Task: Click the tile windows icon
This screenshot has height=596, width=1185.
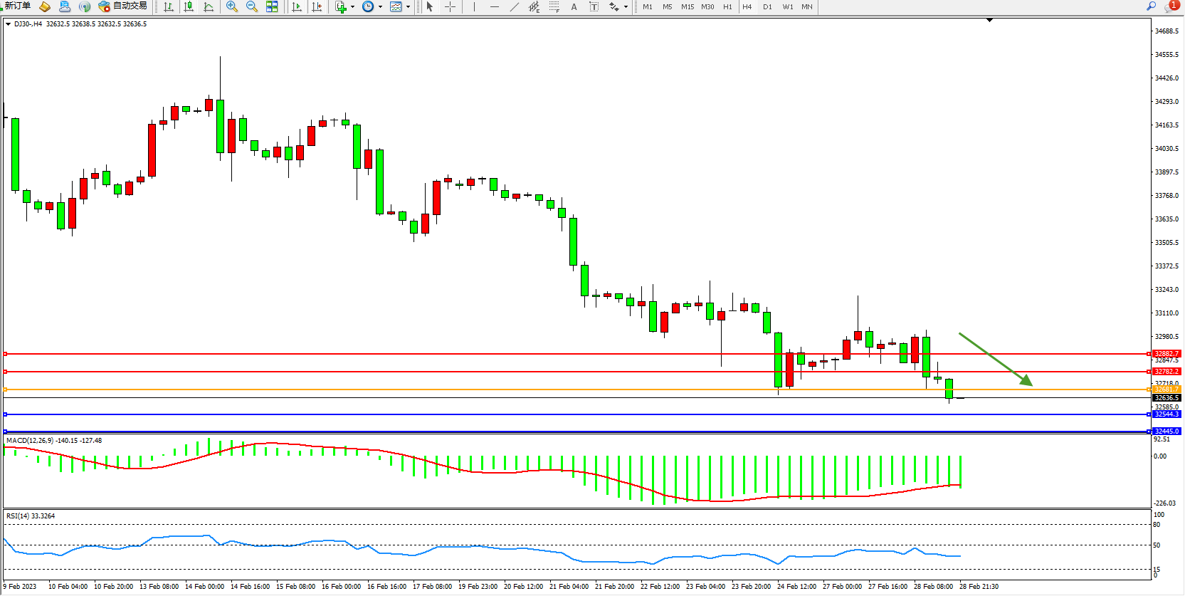Action: pyautogui.click(x=272, y=6)
